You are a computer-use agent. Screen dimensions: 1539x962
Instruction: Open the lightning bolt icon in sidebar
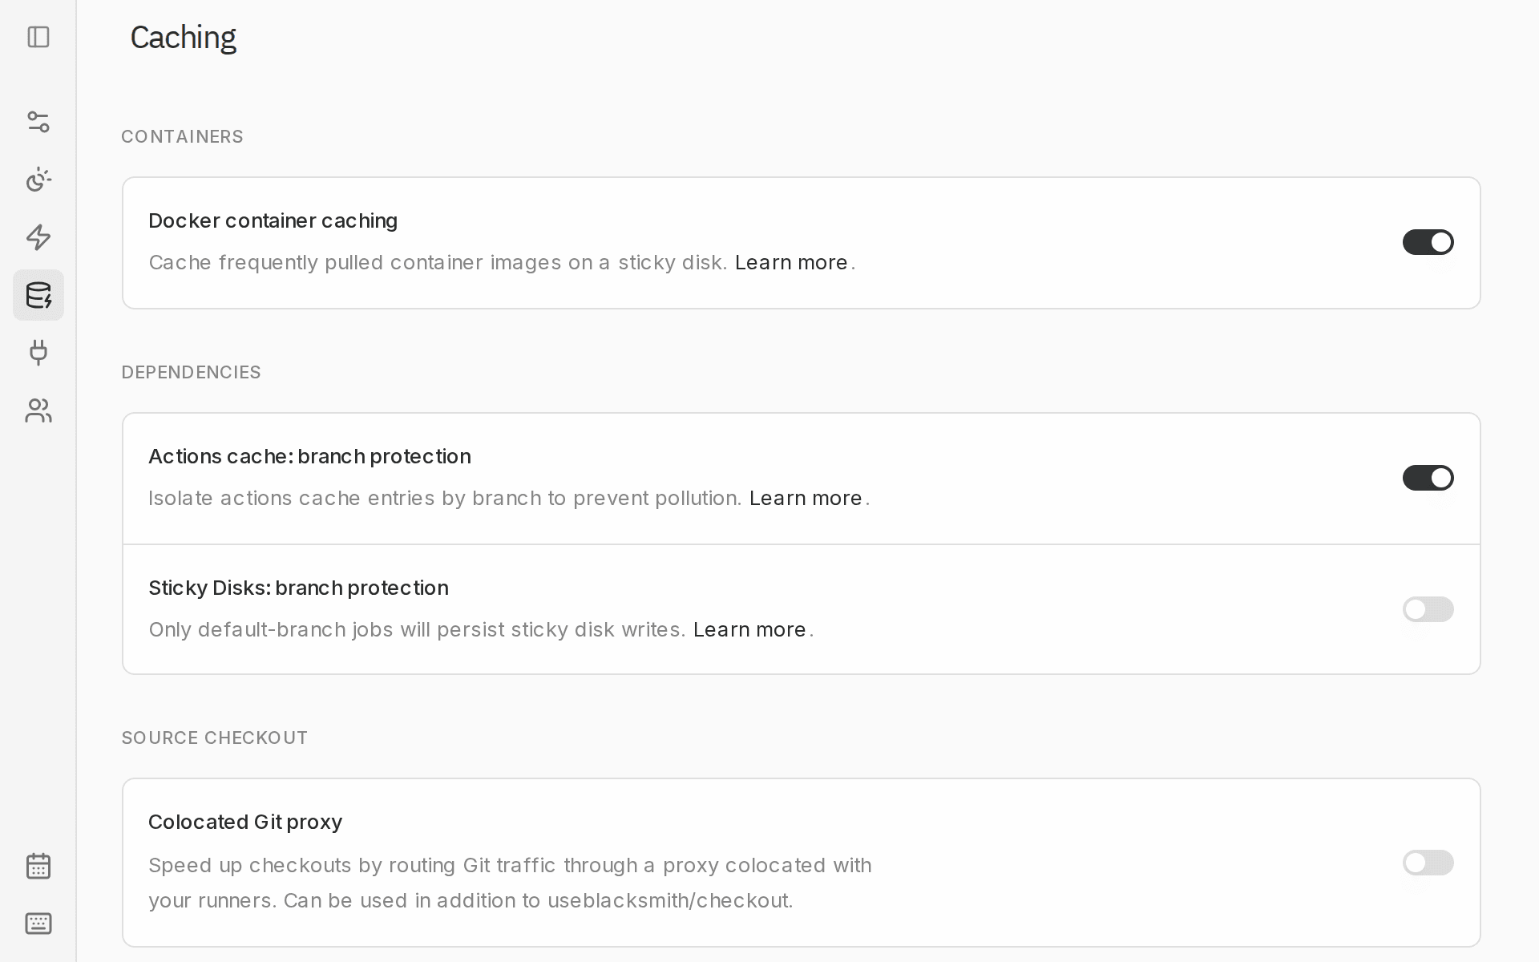(x=38, y=237)
